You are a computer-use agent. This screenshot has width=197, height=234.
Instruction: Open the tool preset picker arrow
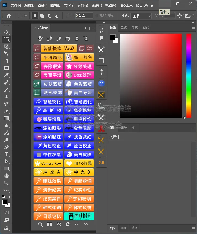click(26, 16)
